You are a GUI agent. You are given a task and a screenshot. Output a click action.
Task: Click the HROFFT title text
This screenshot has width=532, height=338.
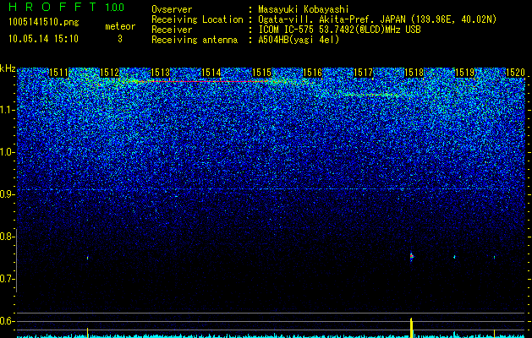tap(53, 7)
